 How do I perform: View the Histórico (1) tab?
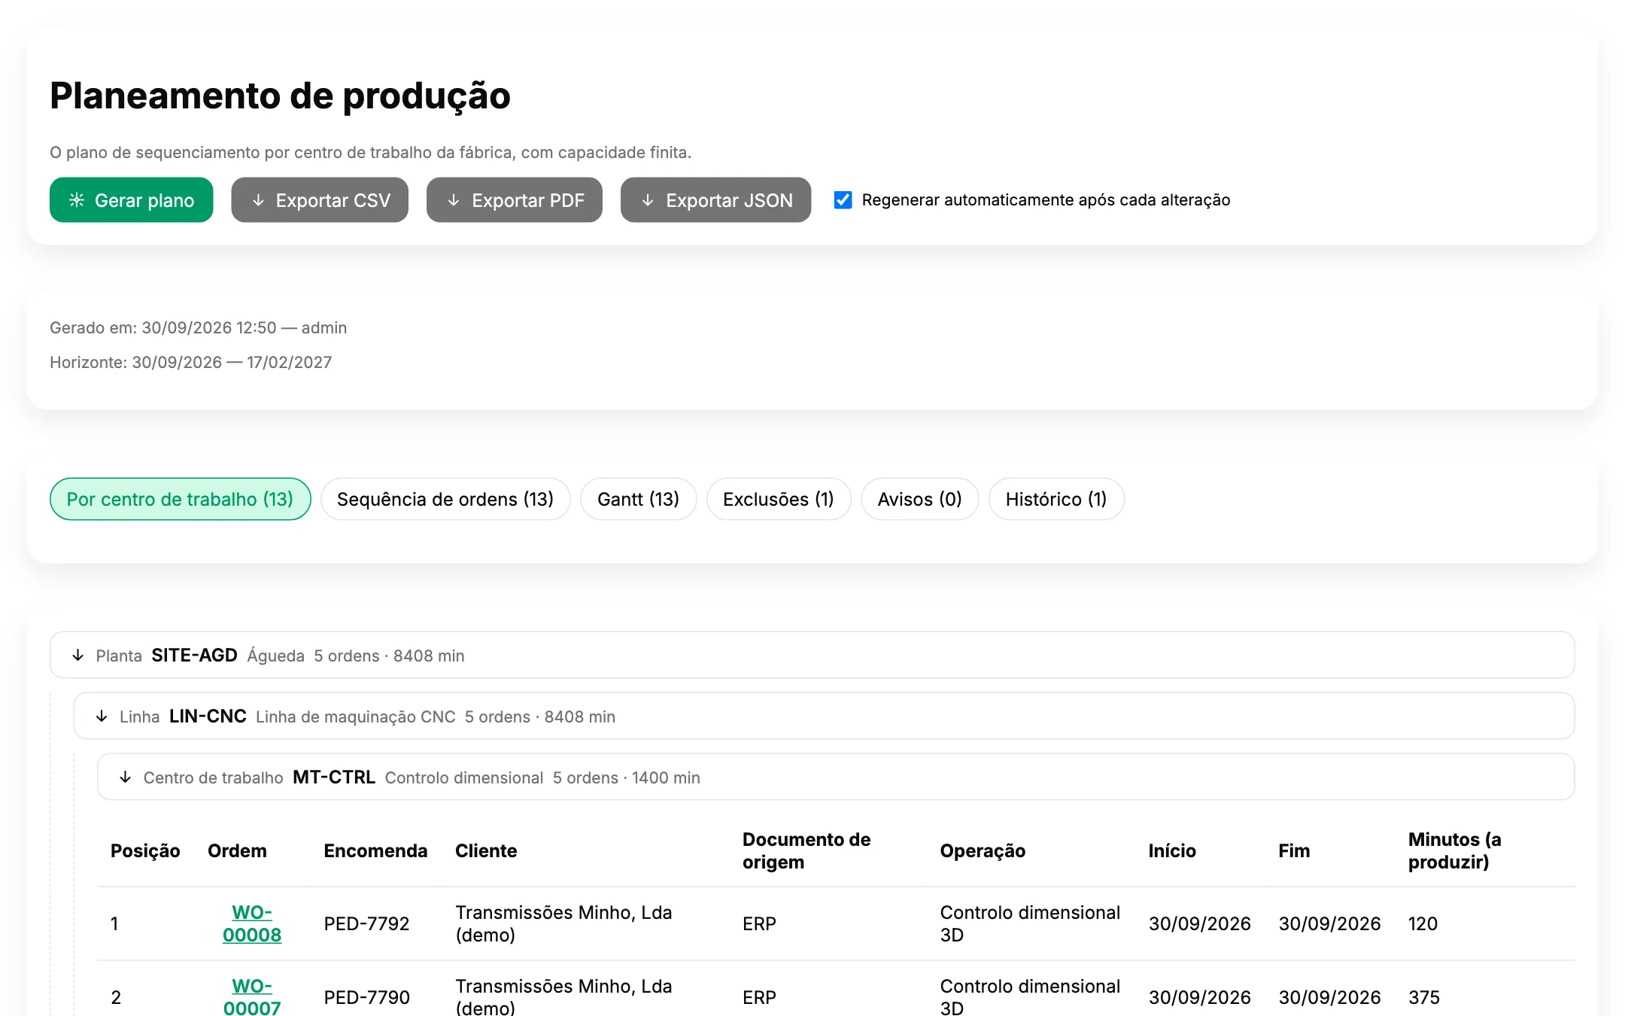1056,499
